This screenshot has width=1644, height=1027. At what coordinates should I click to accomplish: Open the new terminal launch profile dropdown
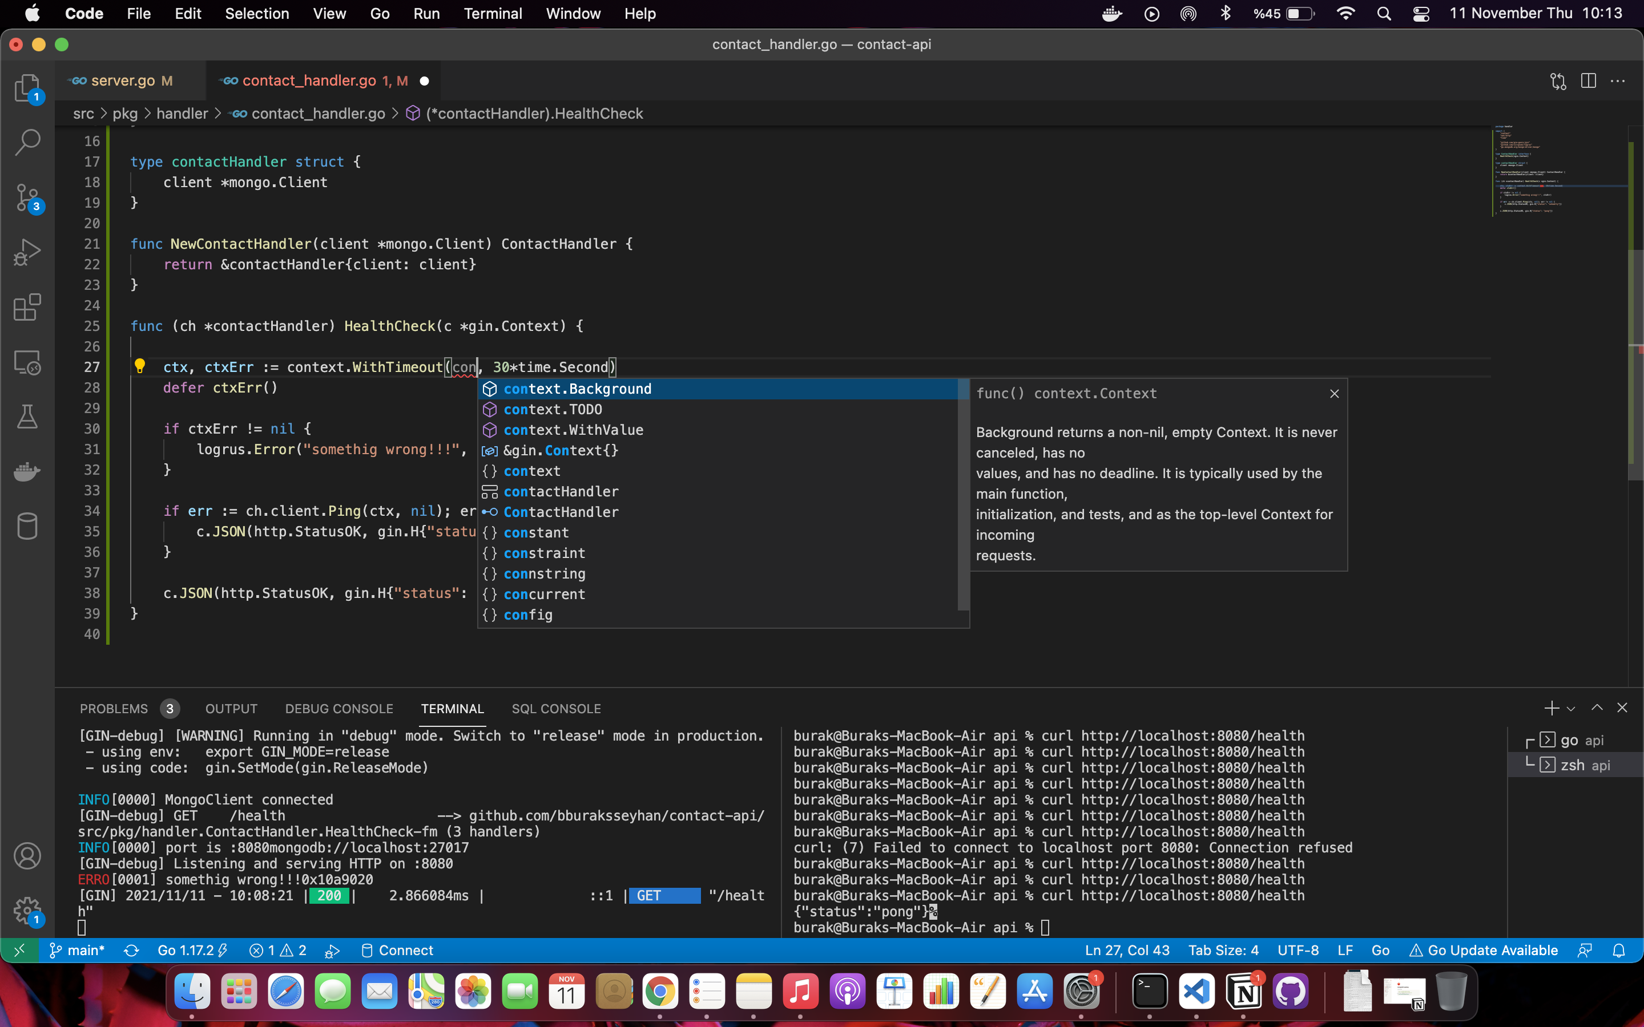coord(1572,709)
